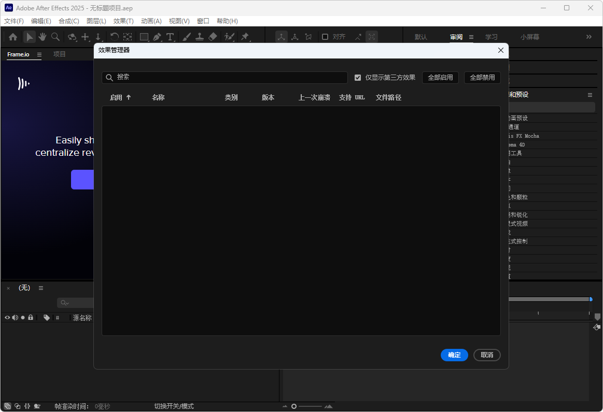Select the Type tool
The width and height of the screenshot is (603, 412).
pos(170,37)
